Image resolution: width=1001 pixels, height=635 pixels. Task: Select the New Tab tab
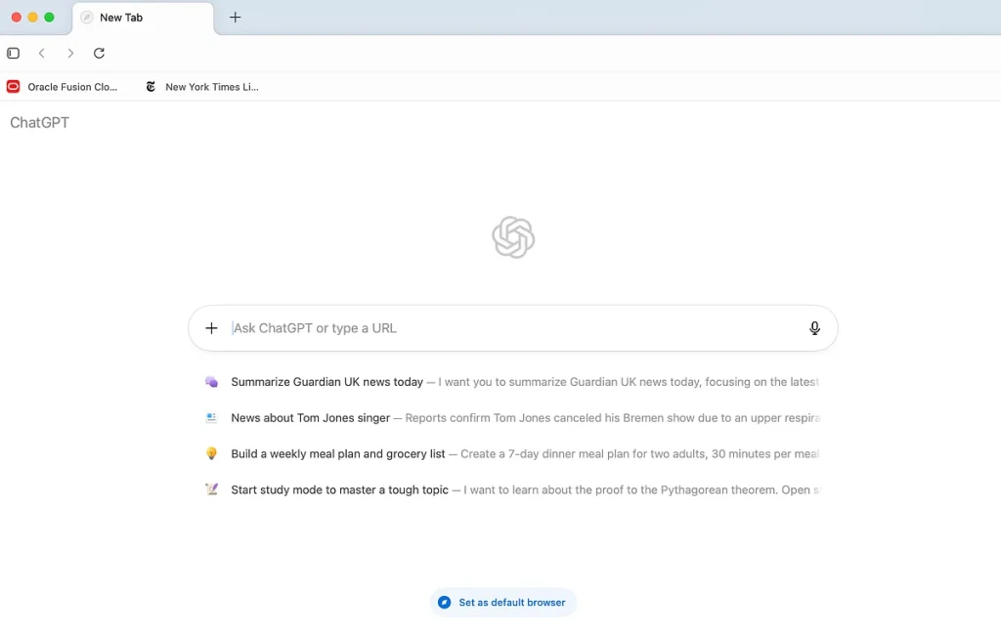[x=142, y=18]
